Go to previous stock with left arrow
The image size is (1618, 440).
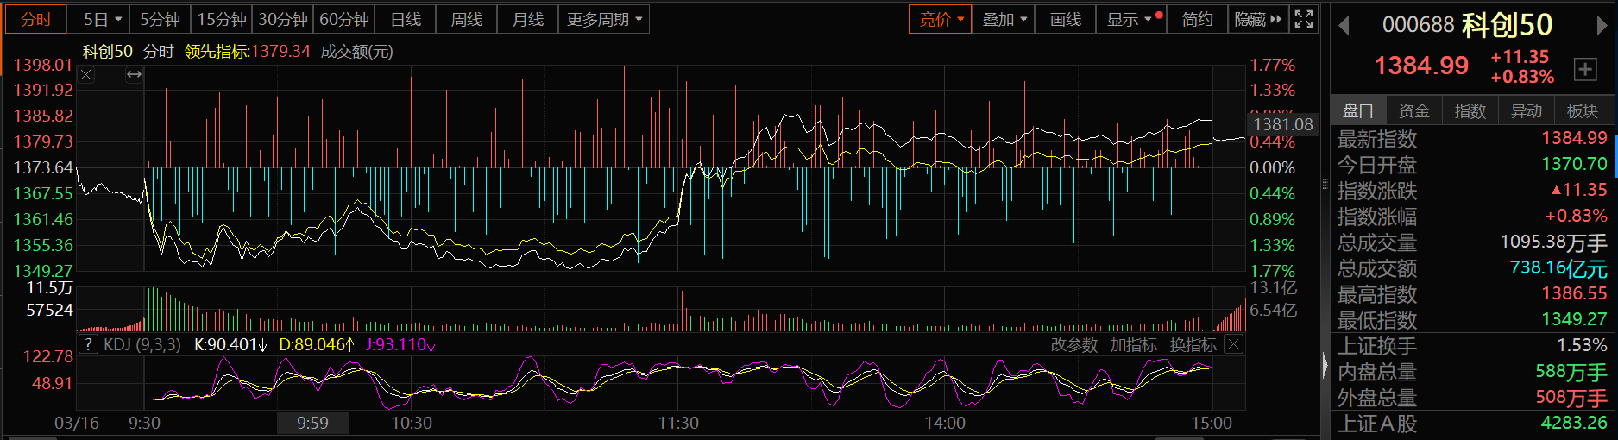pos(1344,26)
